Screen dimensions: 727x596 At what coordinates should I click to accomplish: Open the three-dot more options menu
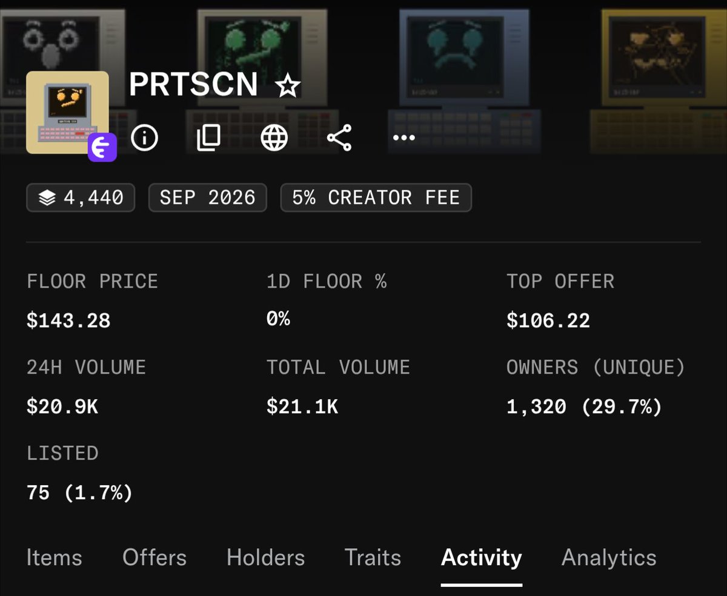coord(404,138)
